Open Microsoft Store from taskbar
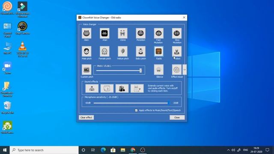This screenshot has width=274, height=154. click(x=113, y=150)
